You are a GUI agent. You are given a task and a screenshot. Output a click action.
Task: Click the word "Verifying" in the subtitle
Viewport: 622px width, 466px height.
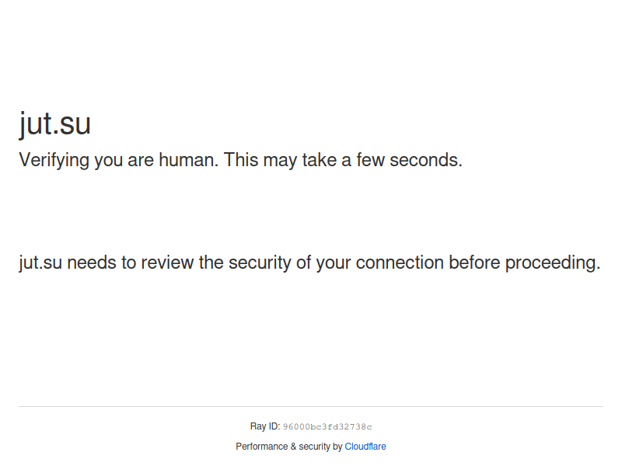pos(54,160)
